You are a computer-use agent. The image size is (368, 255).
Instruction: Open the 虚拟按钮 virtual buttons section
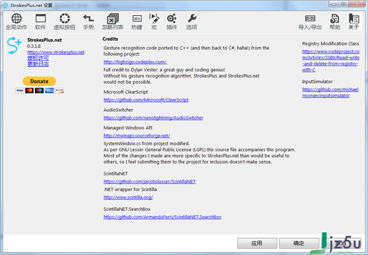click(x=65, y=21)
